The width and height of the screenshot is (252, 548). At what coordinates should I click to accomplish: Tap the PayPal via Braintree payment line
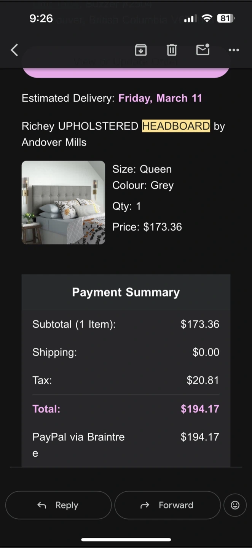click(x=78, y=437)
